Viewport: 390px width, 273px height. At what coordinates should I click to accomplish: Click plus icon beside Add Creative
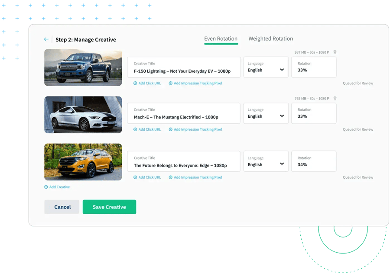(46, 187)
